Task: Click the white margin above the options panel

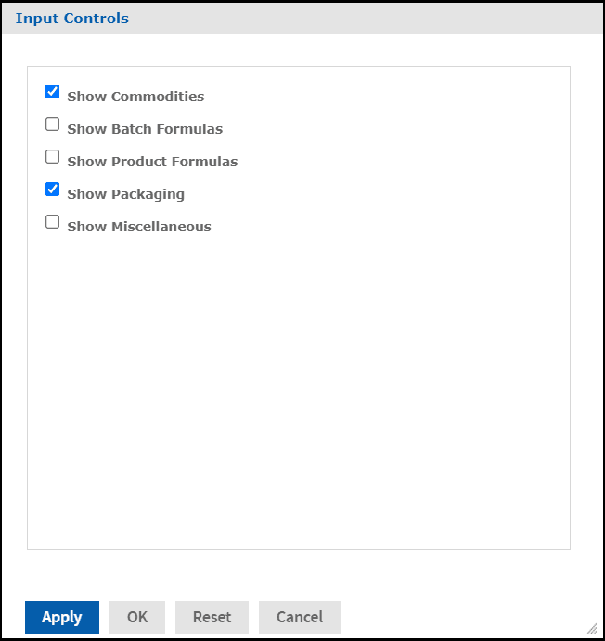Action: [297, 50]
